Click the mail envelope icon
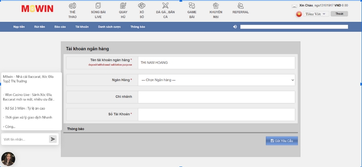The image size is (362, 167). pyautogui.click(x=295, y=6)
